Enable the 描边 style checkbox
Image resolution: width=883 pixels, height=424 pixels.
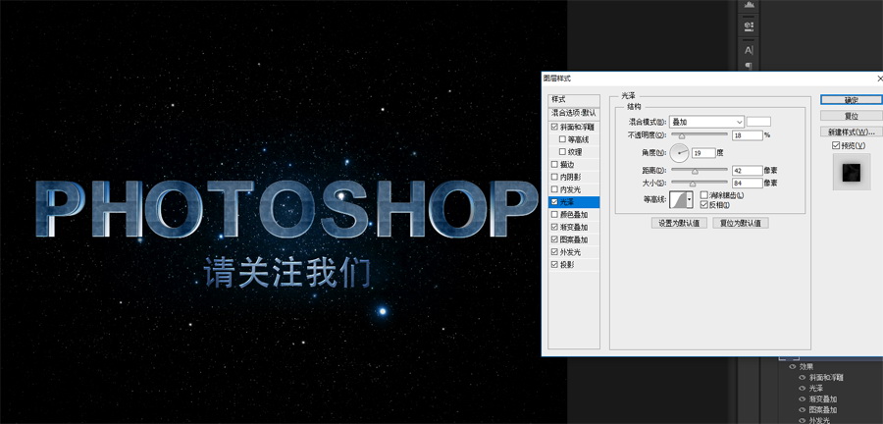click(x=554, y=165)
